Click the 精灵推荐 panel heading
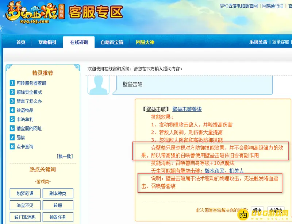 43,73
